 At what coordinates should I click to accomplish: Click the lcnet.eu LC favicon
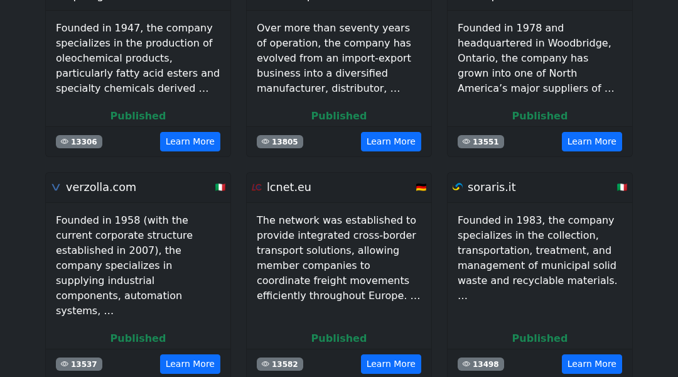pyautogui.click(x=256, y=187)
